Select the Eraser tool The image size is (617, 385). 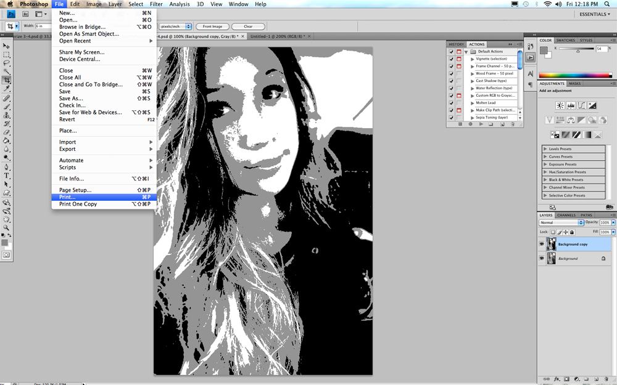(x=6, y=132)
